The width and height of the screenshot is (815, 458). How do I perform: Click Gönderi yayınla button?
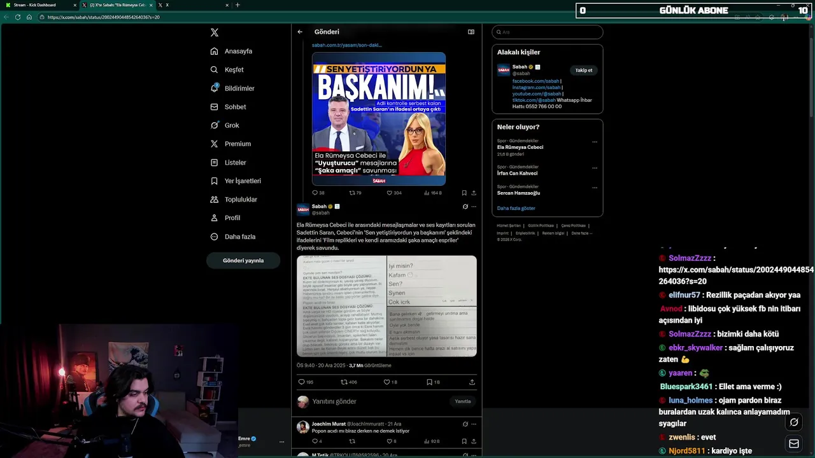pos(243,260)
